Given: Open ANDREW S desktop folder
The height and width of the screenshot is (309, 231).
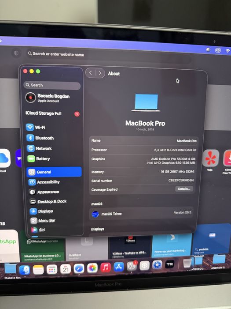Looking at the screenshot, I should (x=218, y=261).
